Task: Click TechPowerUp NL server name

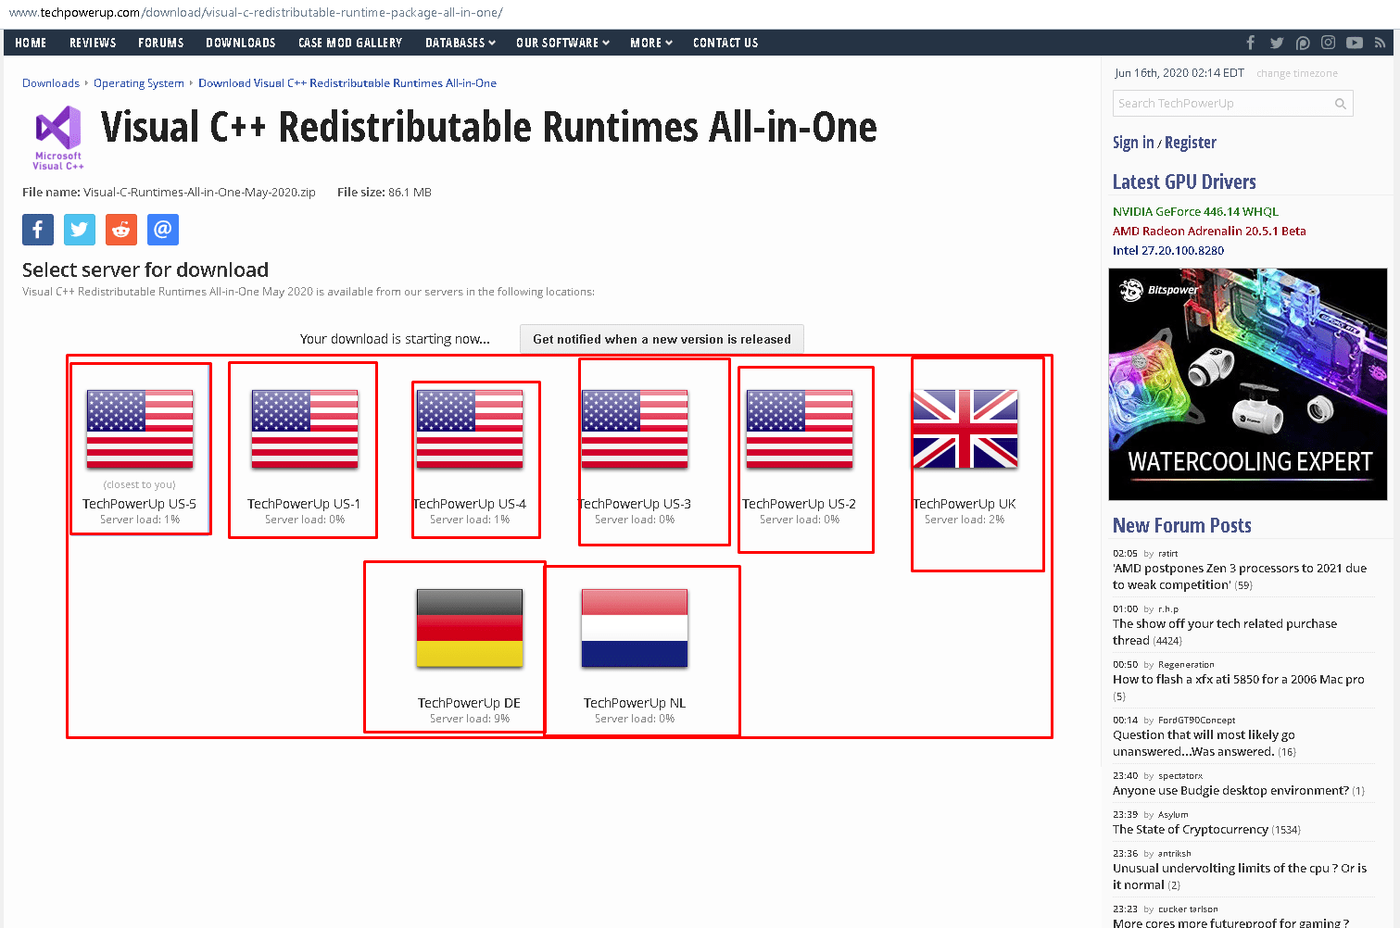Action: point(635,703)
